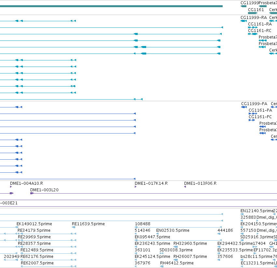Click feature label 325883
The image size is (277, 268).
pos(248,217)
